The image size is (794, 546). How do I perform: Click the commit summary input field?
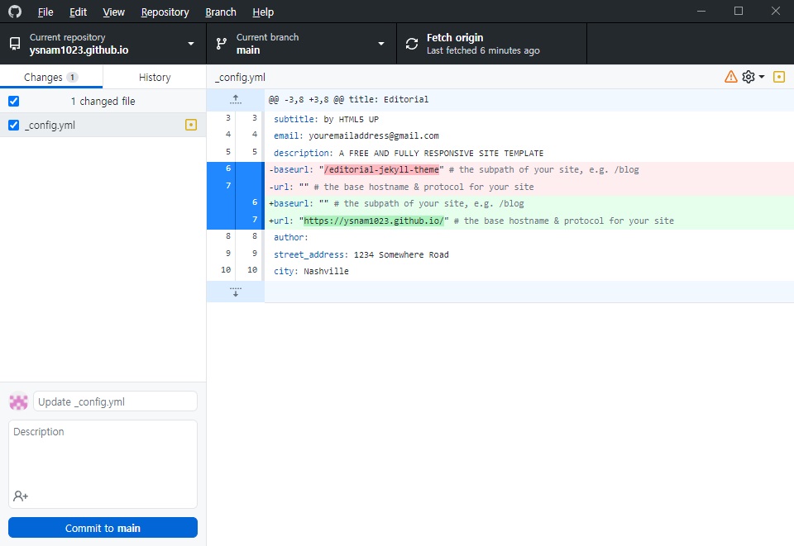click(115, 401)
